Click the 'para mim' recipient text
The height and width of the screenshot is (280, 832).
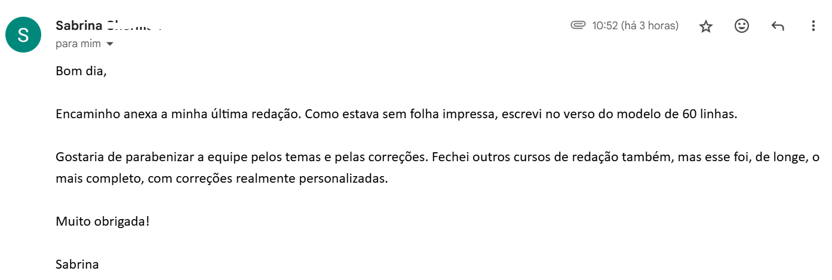(x=78, y=44)
